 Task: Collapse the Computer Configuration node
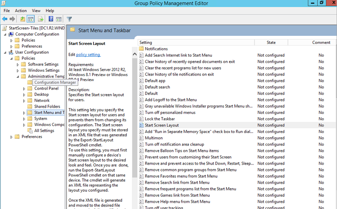5,35
